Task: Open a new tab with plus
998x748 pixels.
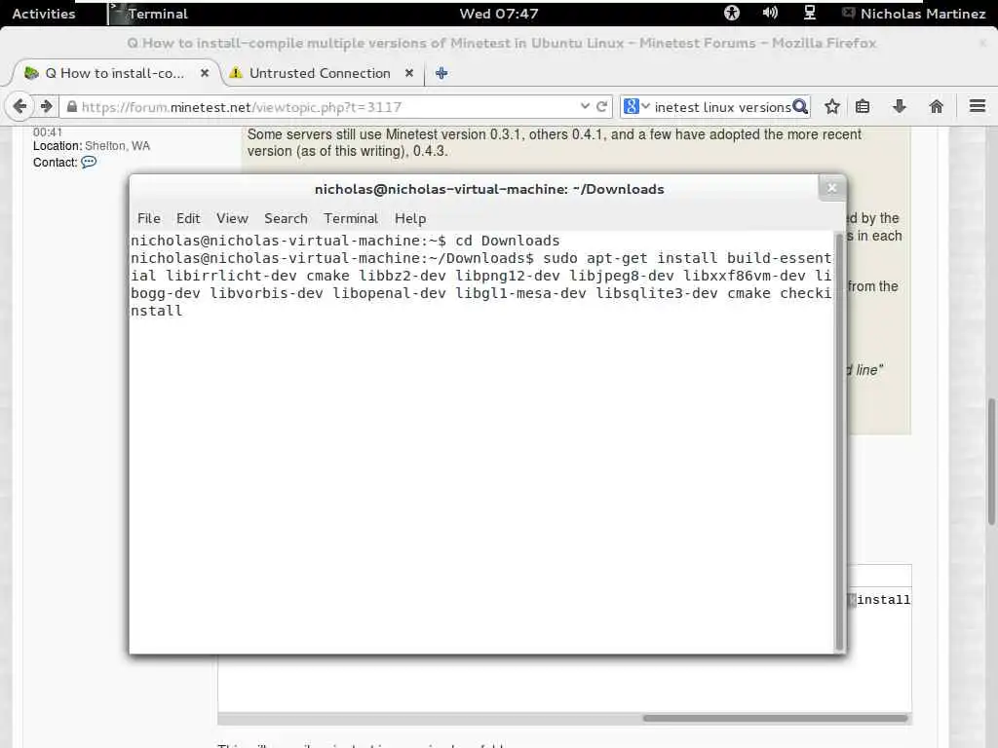Action: [441, 73]
